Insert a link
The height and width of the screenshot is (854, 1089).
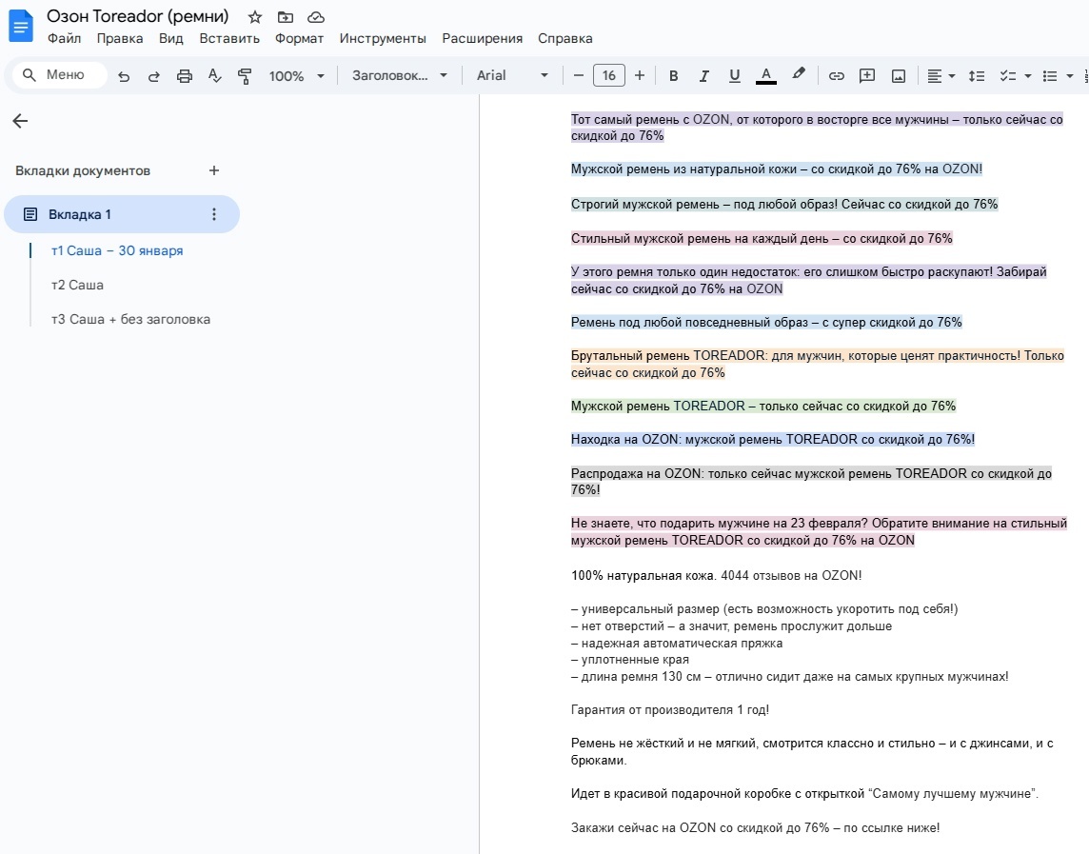[836, 76]
